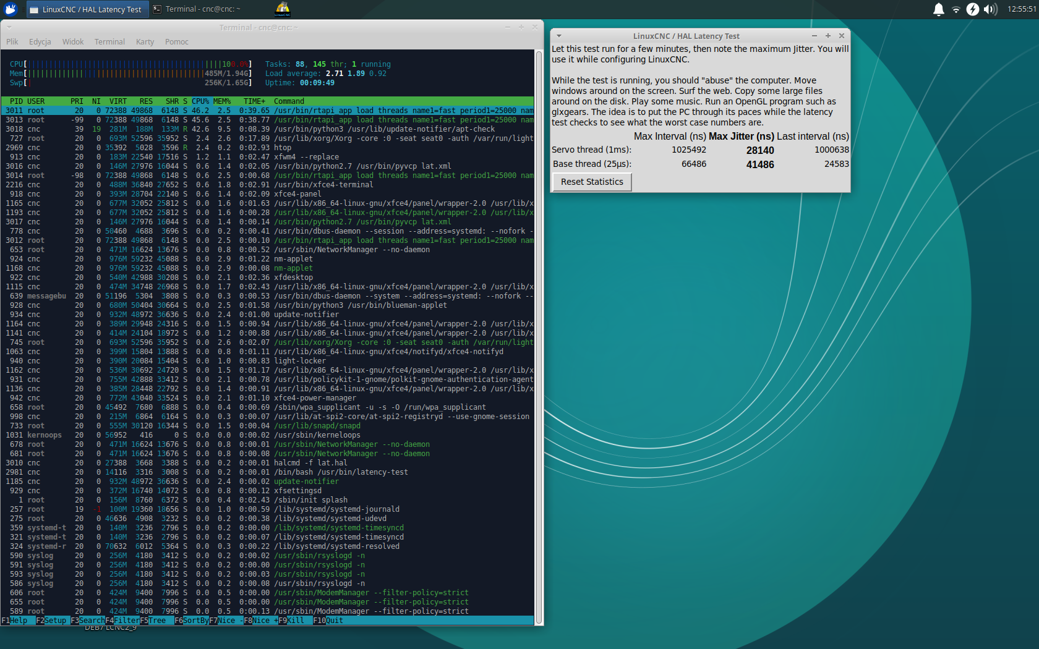Open the Latency Test window menu arrow
Image resolution: width=1039 pixels, height=649 pixels.
pyautogui.click(x=558, y=36)
